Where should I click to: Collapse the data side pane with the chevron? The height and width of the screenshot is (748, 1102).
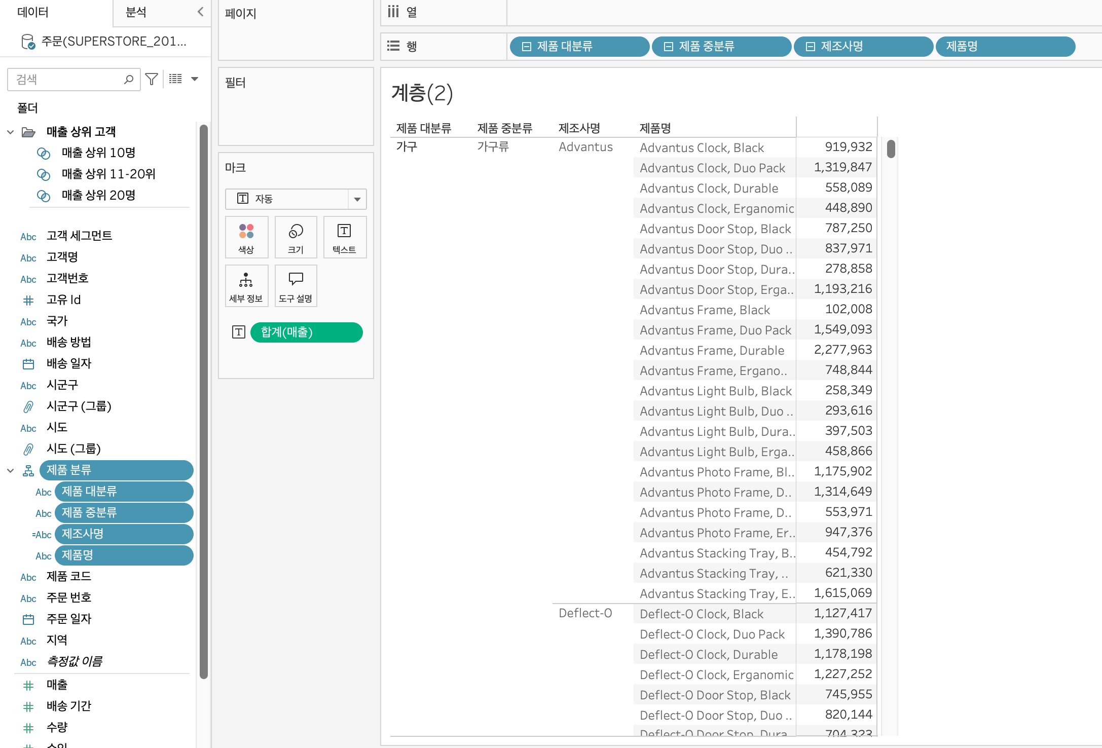click(x=201, y=12)
